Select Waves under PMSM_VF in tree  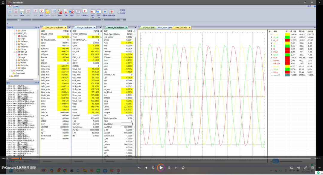click(24, 63)
